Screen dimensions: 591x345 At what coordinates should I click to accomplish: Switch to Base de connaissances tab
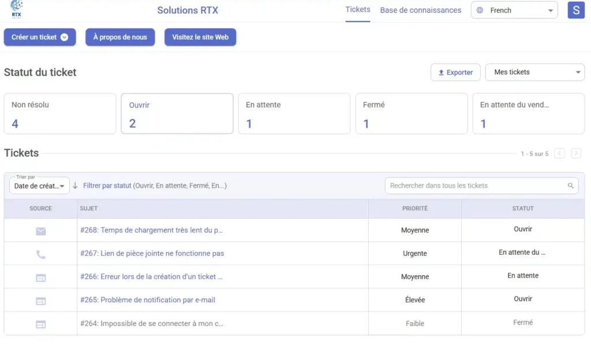[x=421, y=10]
